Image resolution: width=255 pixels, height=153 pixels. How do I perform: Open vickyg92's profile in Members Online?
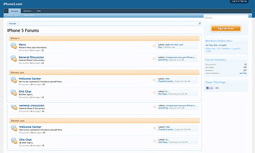tap(222, 45)
